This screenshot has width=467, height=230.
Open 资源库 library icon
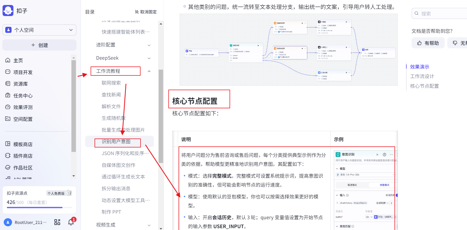pyautogui.click(x=8, y=84)
